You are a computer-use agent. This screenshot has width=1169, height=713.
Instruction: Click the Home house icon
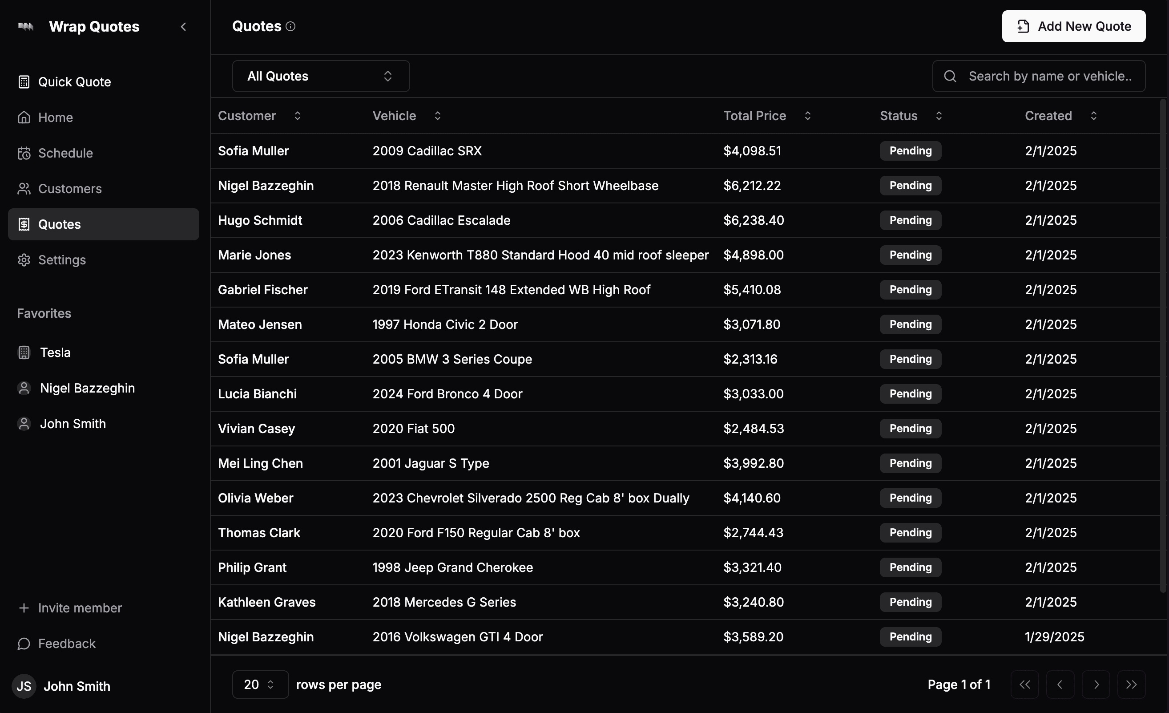point(24,117)
